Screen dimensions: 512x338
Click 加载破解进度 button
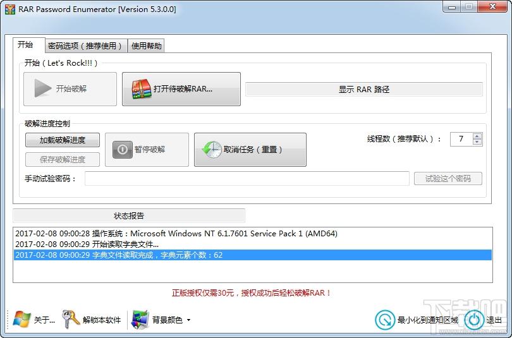click(x=63, y=140)
